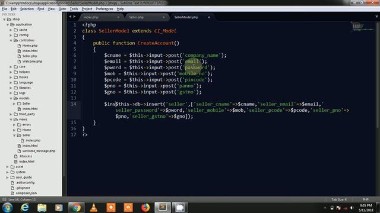Click the composer.json file icon
The height and width of the screenshot is (213, 380).
click(x=12, y=193)
